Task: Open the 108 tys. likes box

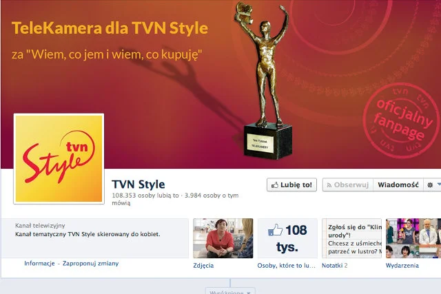Action: pyautogui.click(x=287, y=238)
